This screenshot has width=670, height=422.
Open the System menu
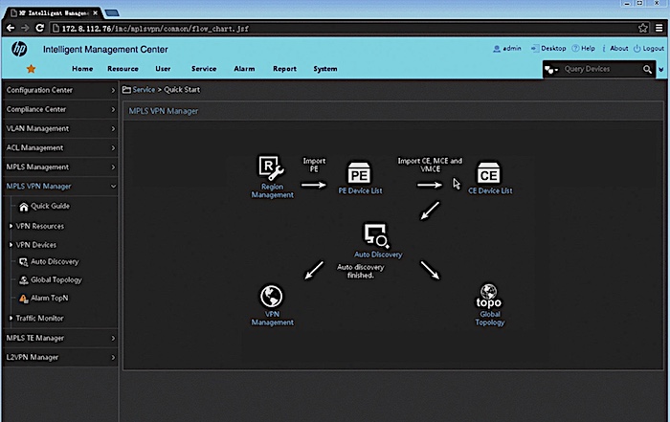click(x=325, y=69)
